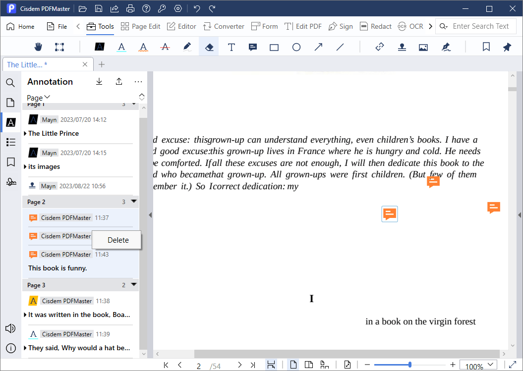523x371 pixels.
Task: Click the document Info icon
Action: (x=11, y=348)
